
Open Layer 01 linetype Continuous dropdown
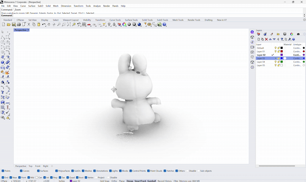point(297,52)
